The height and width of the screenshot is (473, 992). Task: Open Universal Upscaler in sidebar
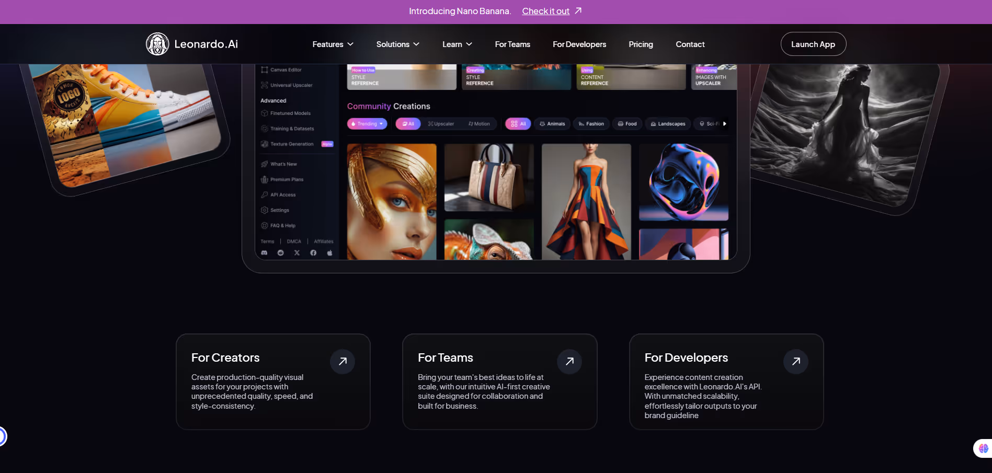tap(287, 85)
